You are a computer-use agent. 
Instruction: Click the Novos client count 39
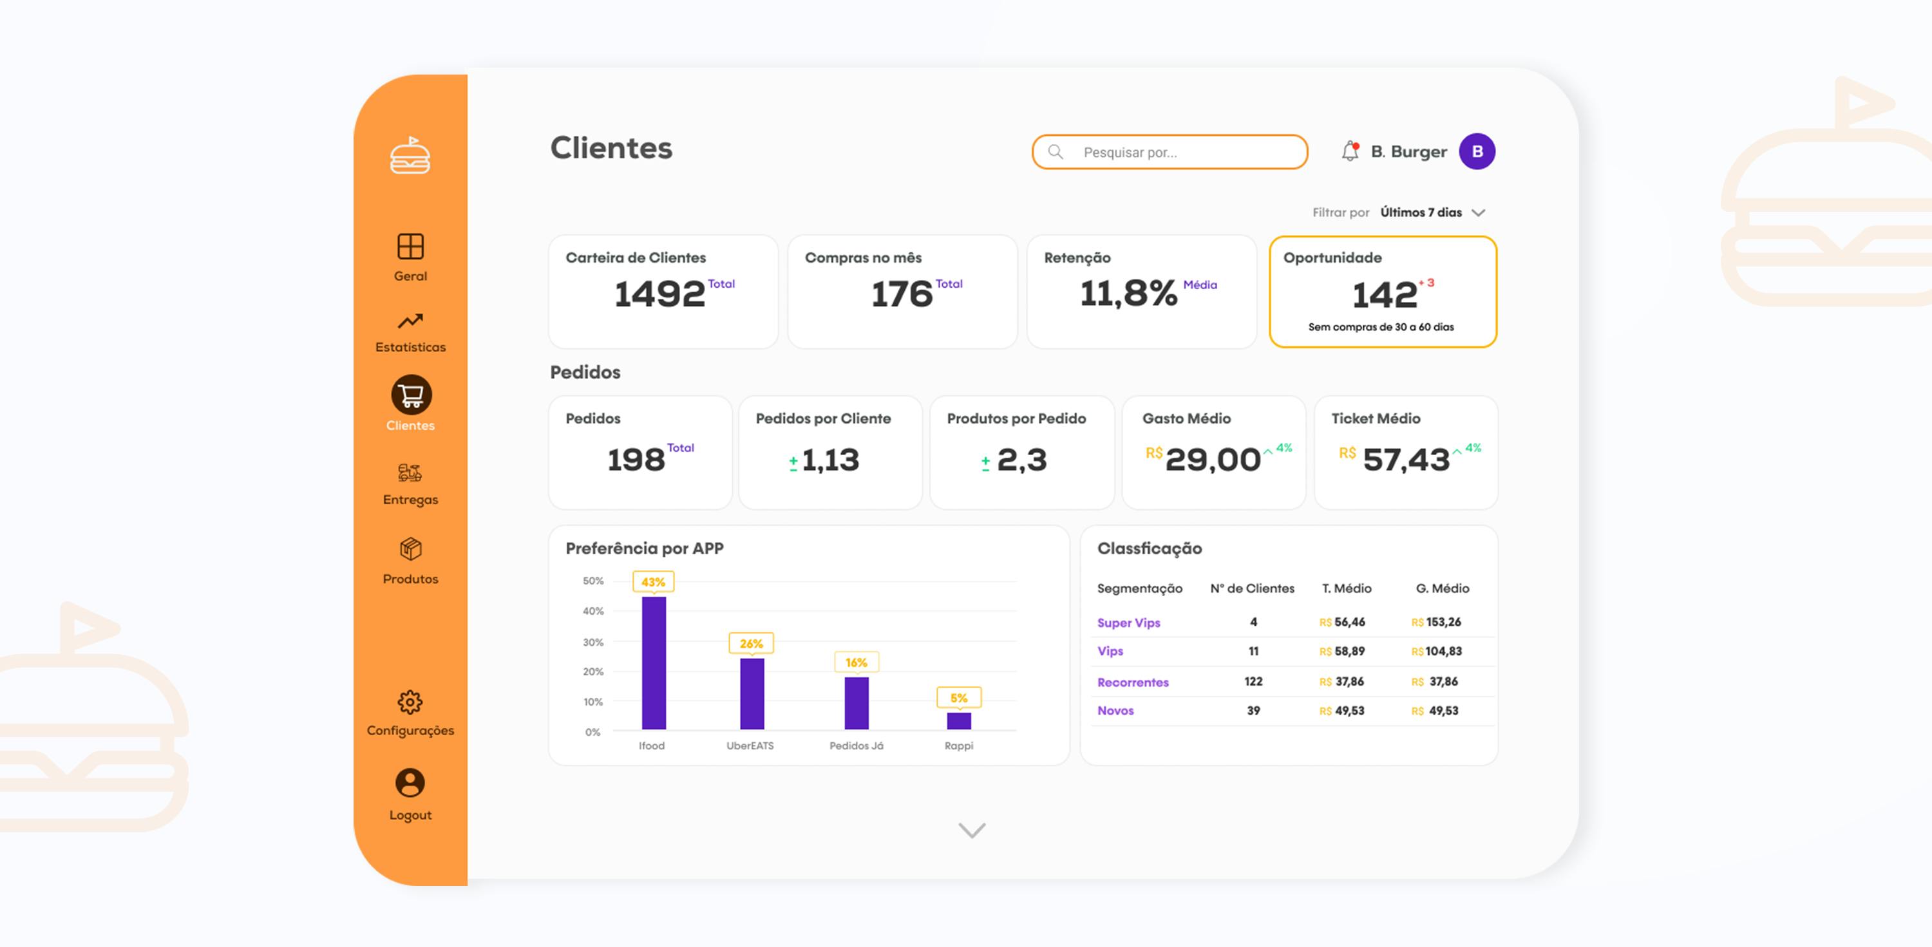click(x=1253, y=711)
